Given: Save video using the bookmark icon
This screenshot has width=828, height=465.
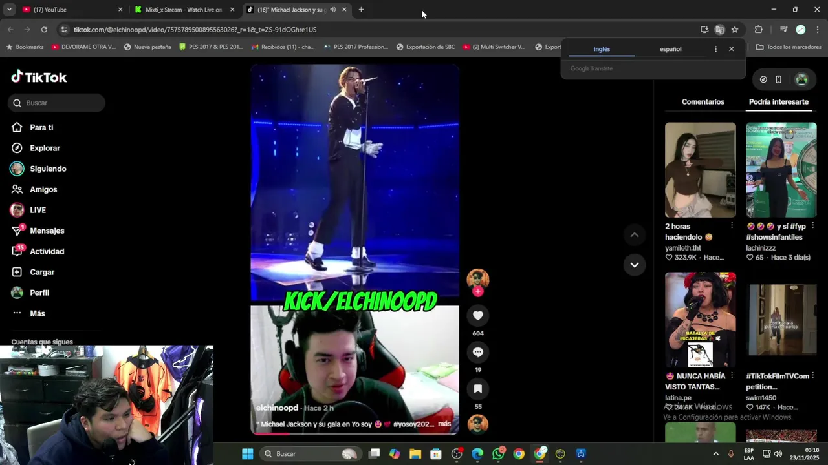Looking at the screenshot, I should pyautogui.click(x=478, y=389).
